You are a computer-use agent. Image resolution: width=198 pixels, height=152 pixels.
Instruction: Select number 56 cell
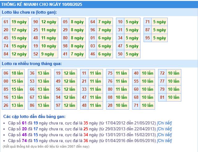click(58, 89)
